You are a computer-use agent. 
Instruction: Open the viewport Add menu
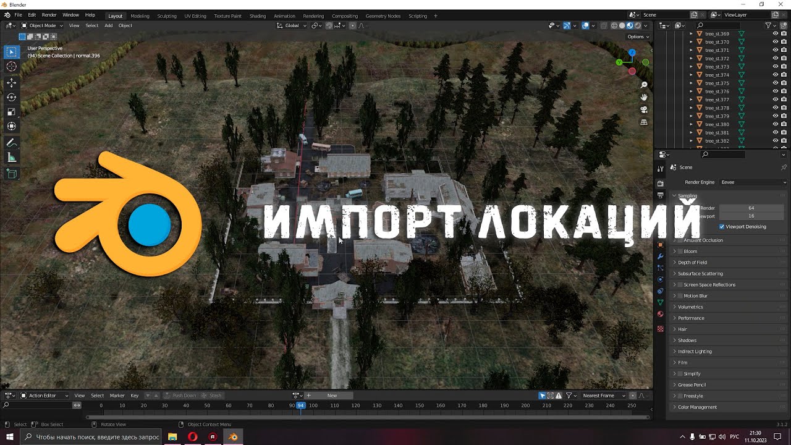[x=109, y=25]
